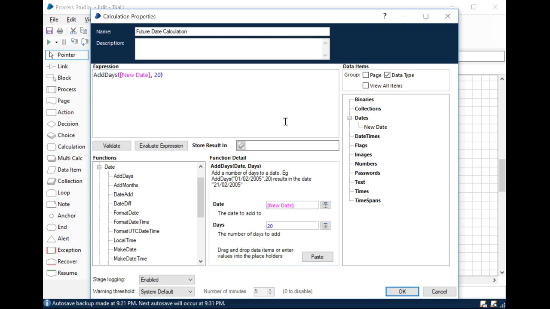Collapse the Date node in Functions tree
The image size is (550, 309).
point(99,167)
